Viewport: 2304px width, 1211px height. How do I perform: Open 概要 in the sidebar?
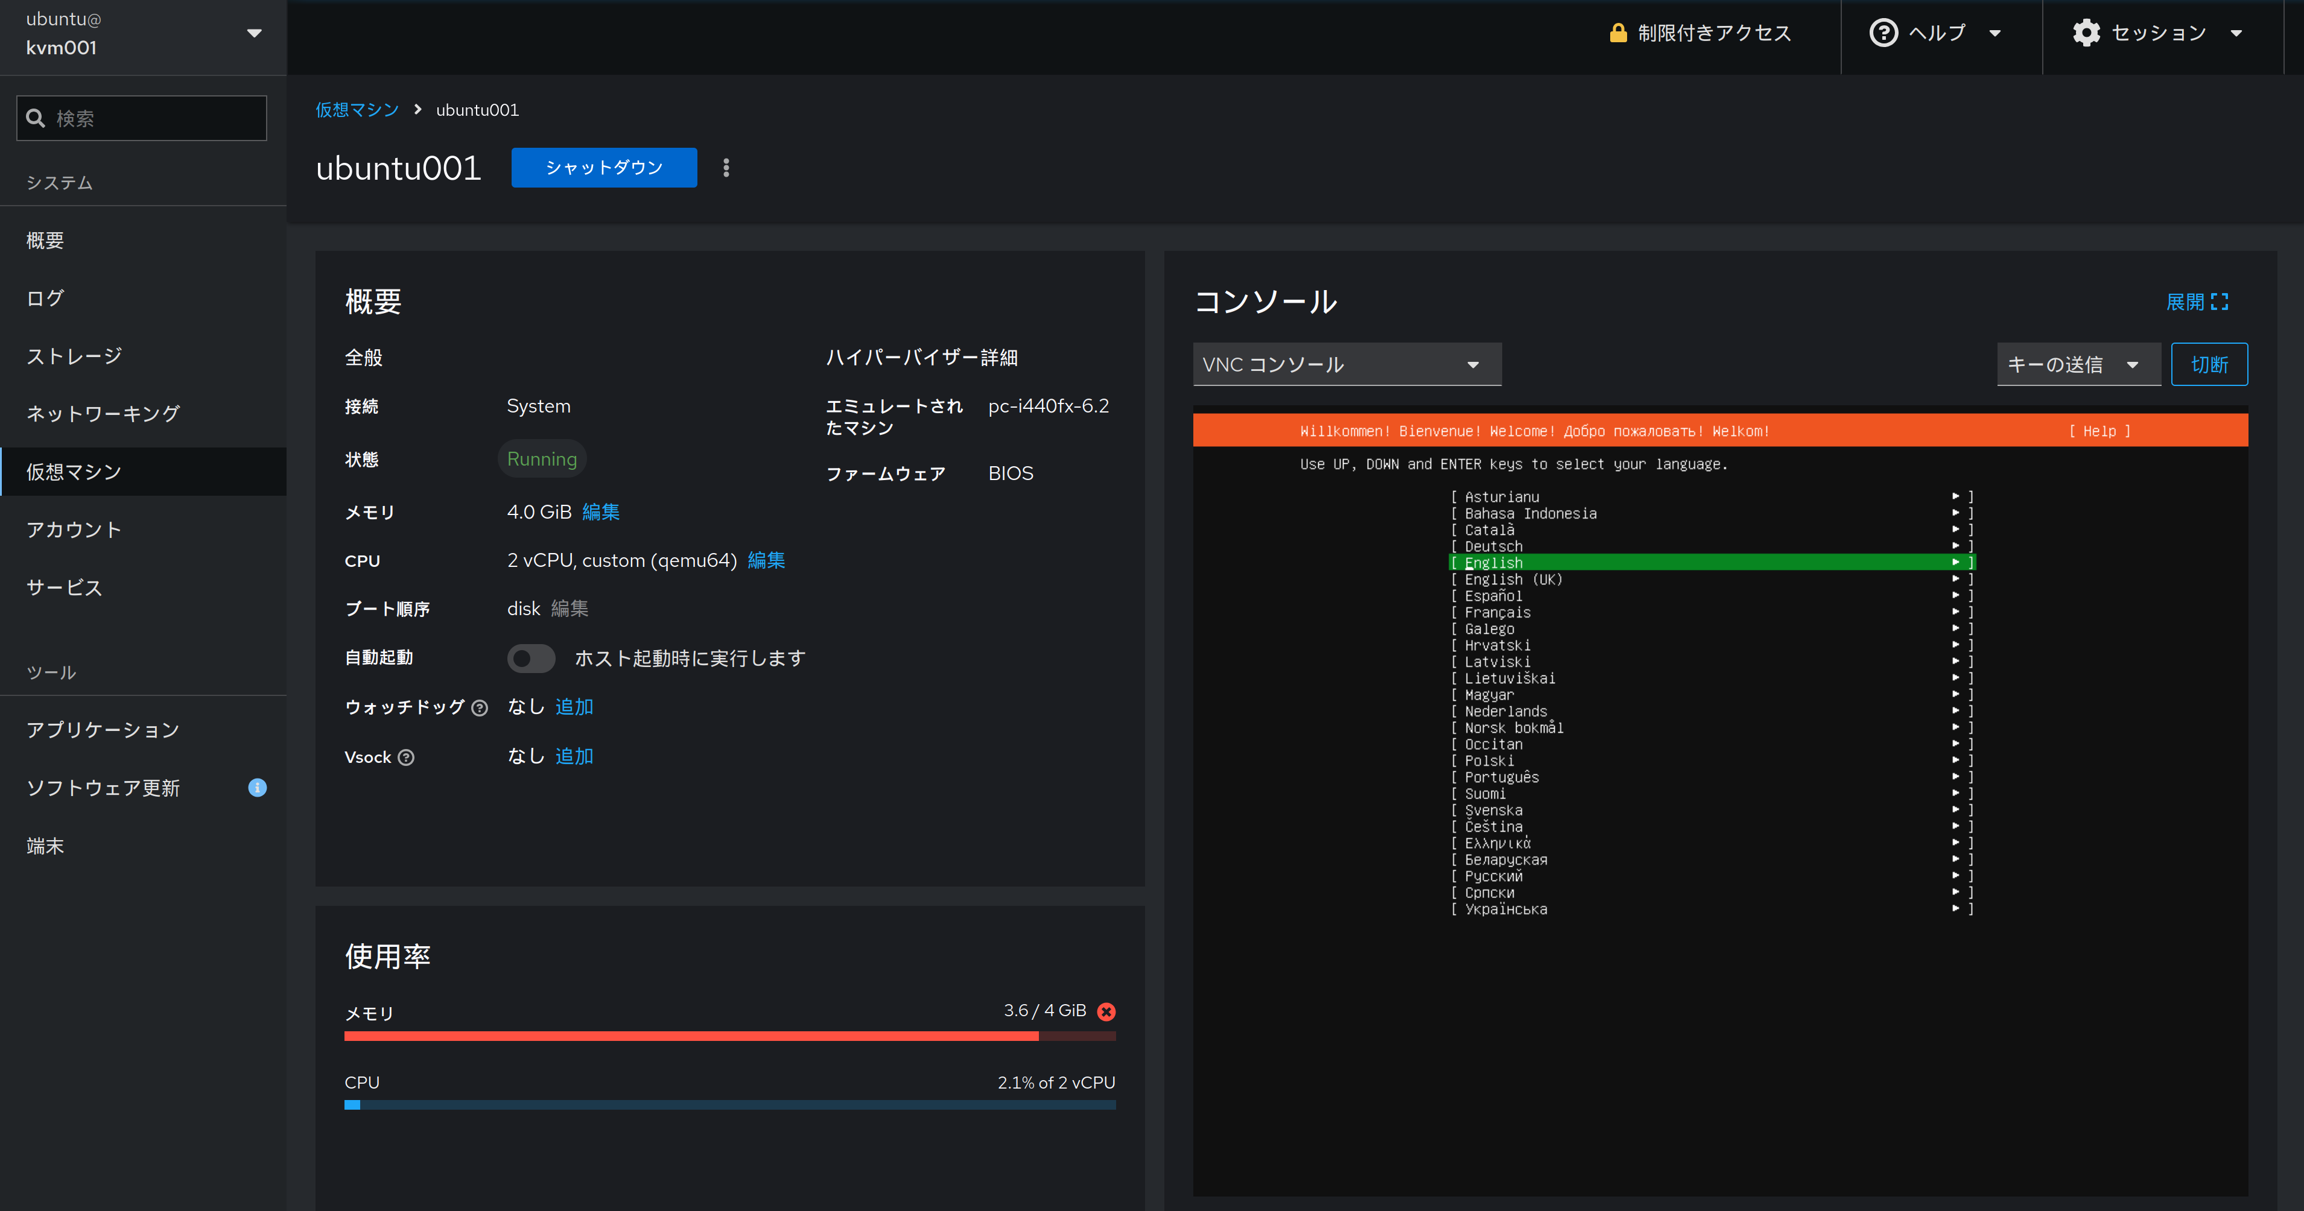pos(143,241)
